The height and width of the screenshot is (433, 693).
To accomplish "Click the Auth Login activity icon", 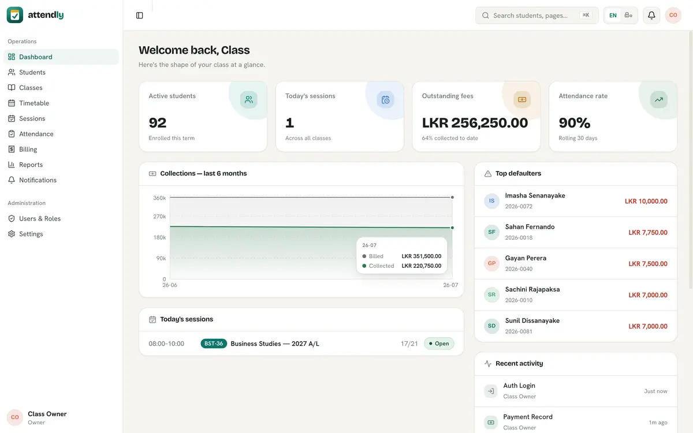I will click(491, 391).
